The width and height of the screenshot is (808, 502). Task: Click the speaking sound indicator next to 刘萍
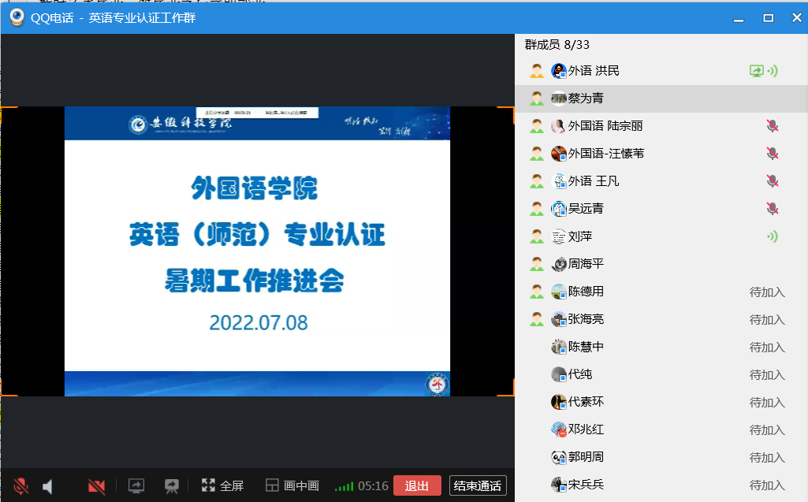pos(773,236)
